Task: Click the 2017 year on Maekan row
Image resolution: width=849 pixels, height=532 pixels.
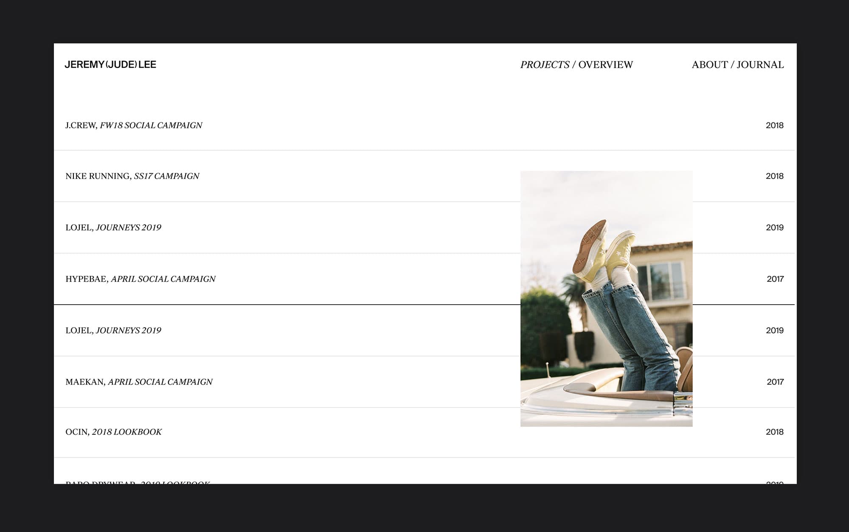Action: [775, 382]
